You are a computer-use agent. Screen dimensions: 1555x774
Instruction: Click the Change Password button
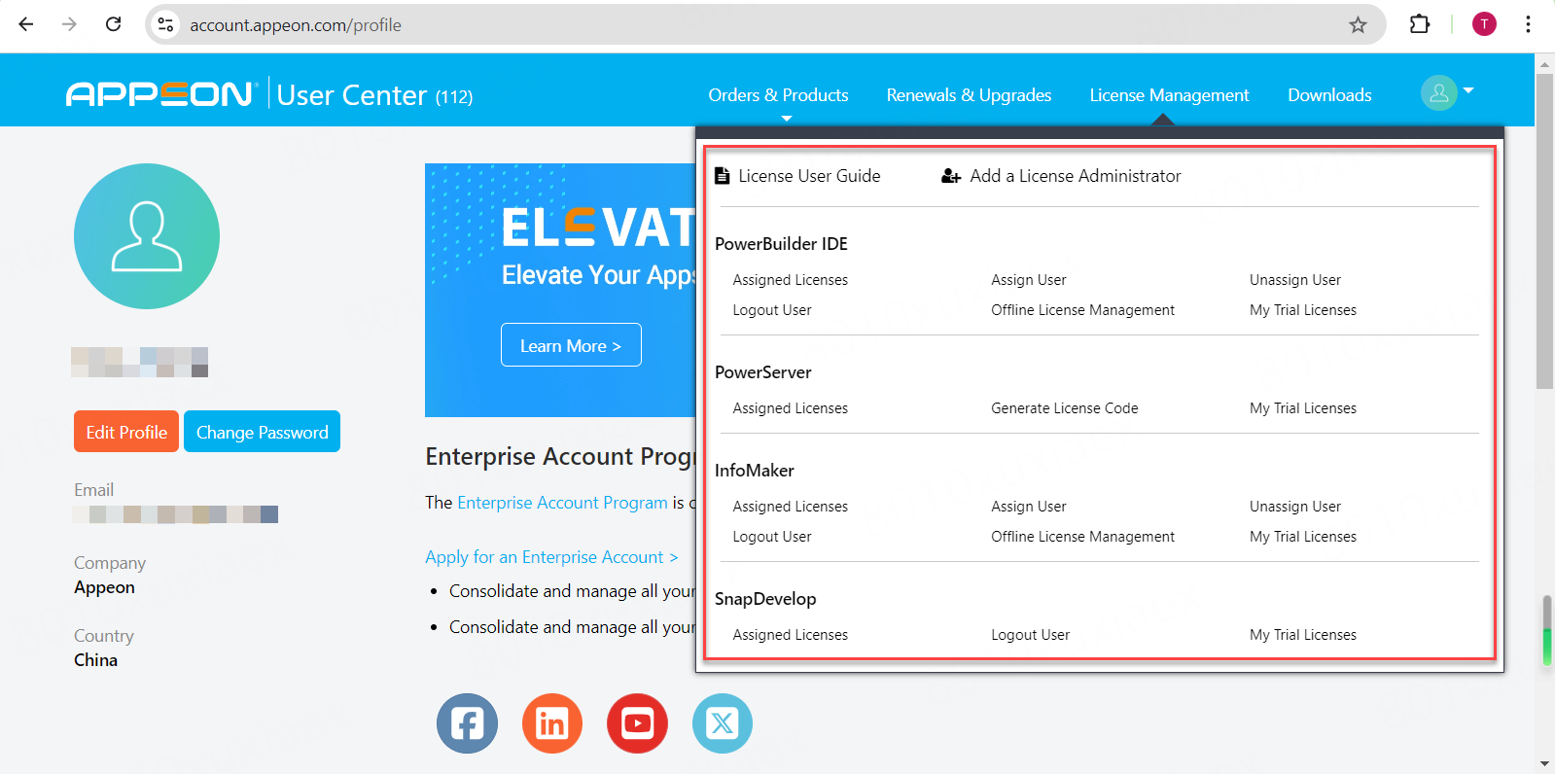(x=262, y=432)
